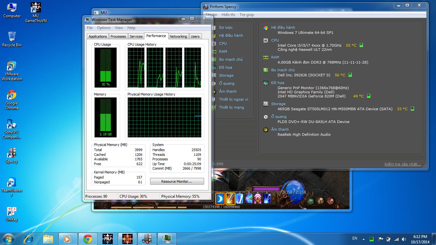Click the MU game taskbar button
The width and height of the screenshot is (436, 245).
[x=108, y=239]
